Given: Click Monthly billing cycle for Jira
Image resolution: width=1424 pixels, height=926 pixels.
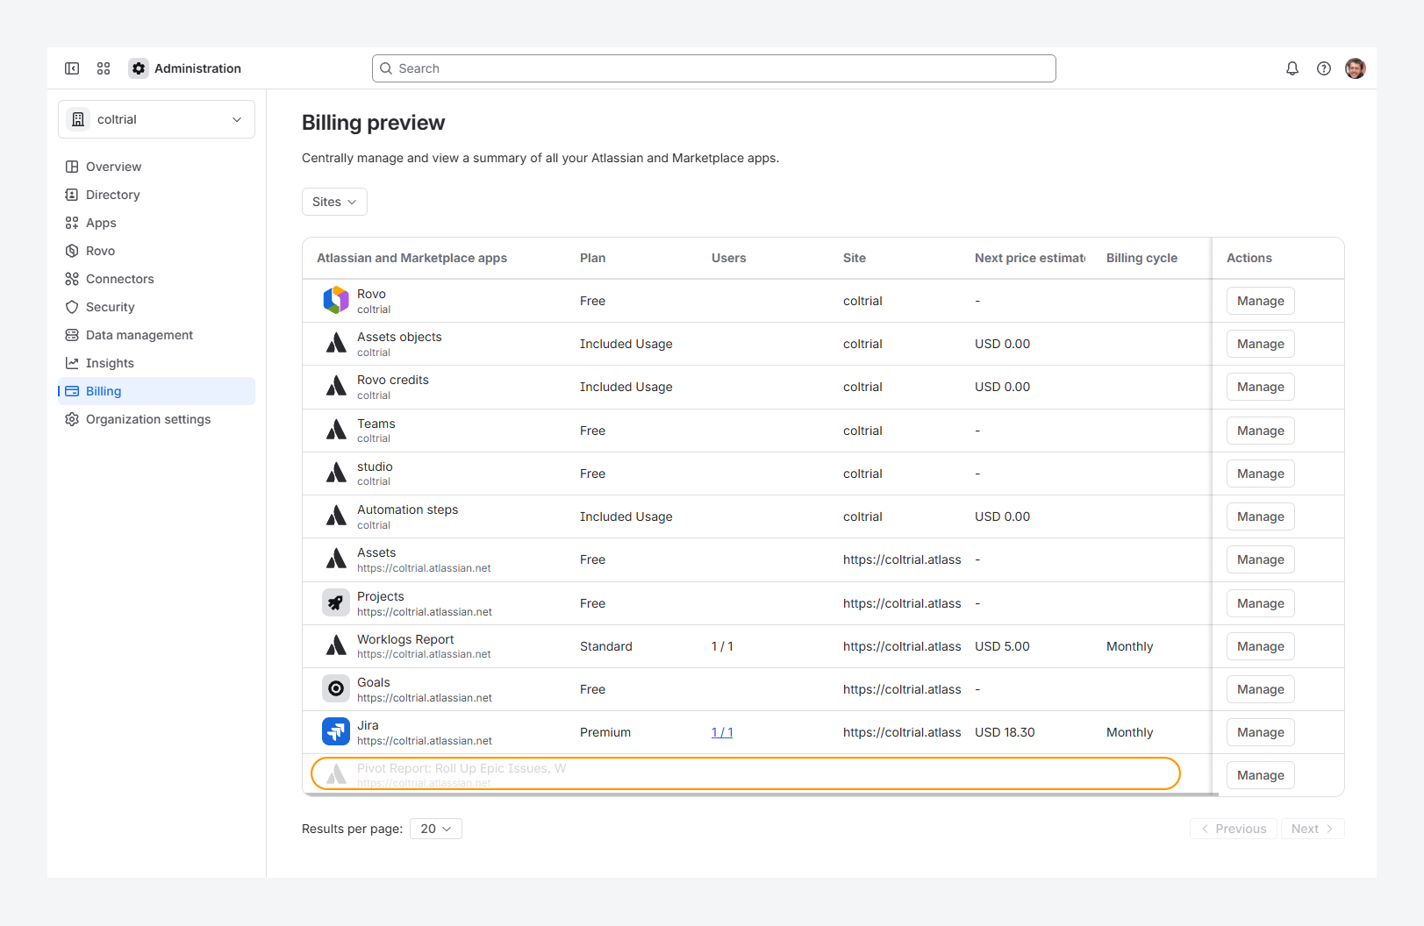Looking at the screenshot, I should [x=1130, y=732].
